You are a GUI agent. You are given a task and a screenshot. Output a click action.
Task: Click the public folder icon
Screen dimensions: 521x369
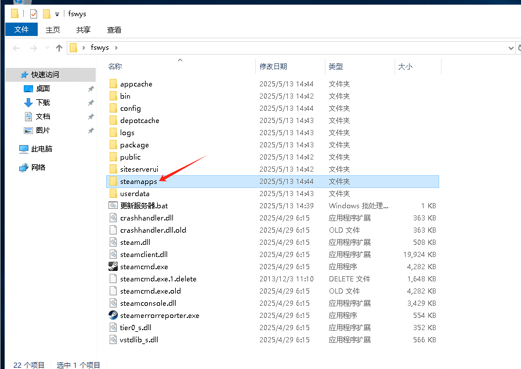point(113,157)
